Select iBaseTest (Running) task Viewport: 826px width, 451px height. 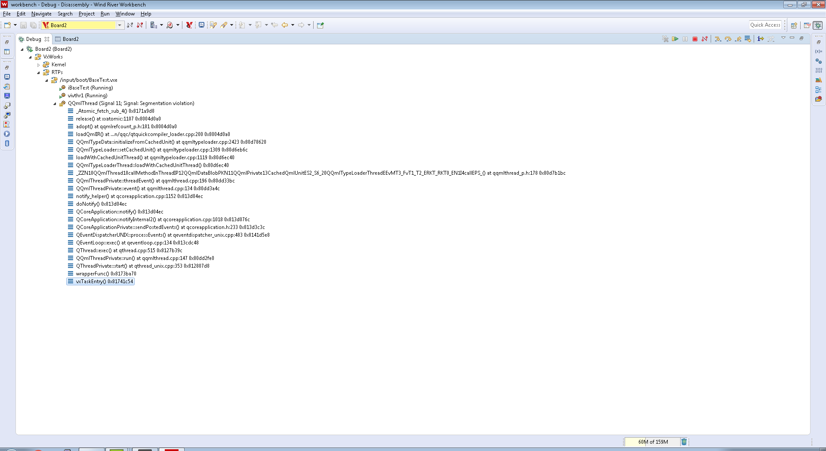(90, 88)
